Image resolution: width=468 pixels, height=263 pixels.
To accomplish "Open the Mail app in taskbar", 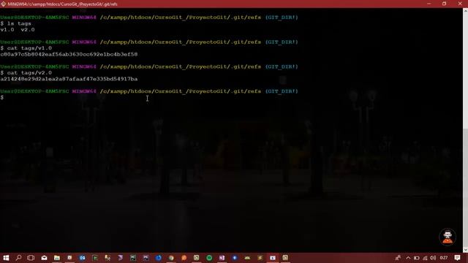I will point(44,258).
